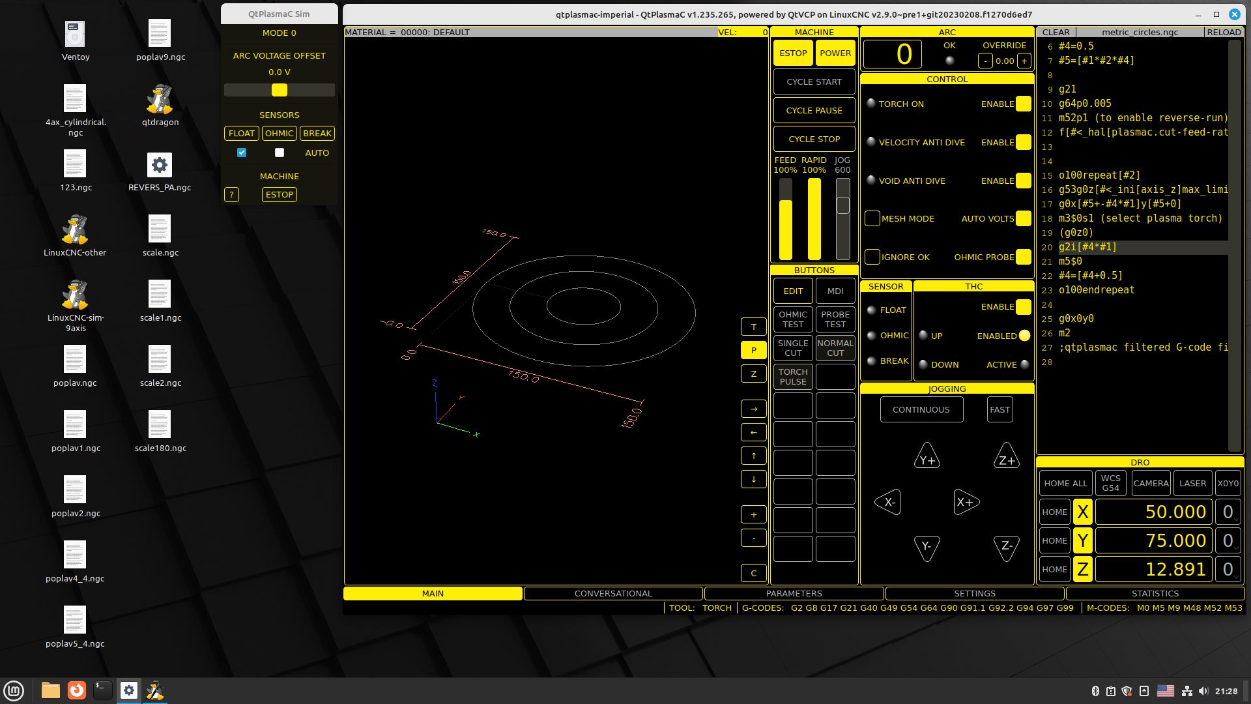Click the Continuous jog mode button
This screenshot has height=704, width=1251.
coord(921,409)
